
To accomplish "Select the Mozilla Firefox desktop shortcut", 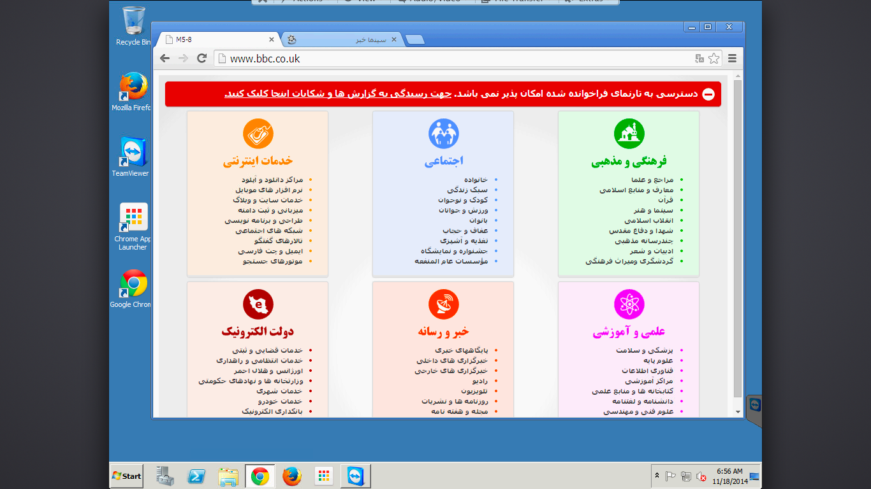I will click(132, 92).
